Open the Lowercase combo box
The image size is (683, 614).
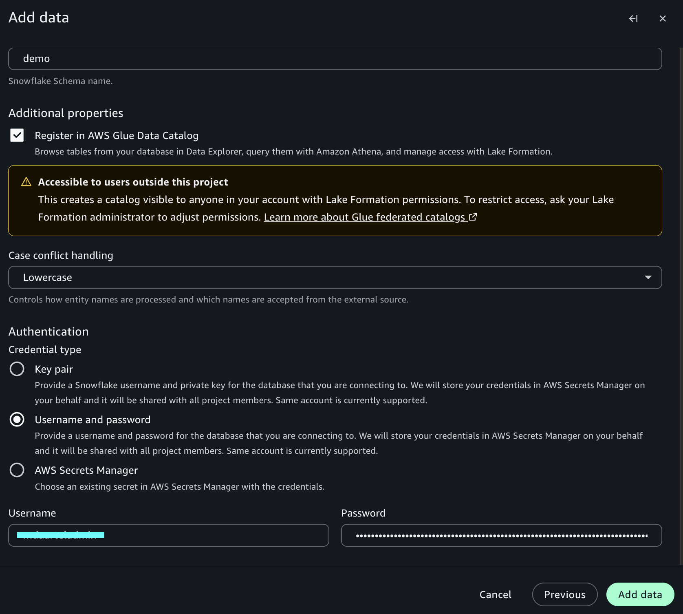tap(335, 278)
